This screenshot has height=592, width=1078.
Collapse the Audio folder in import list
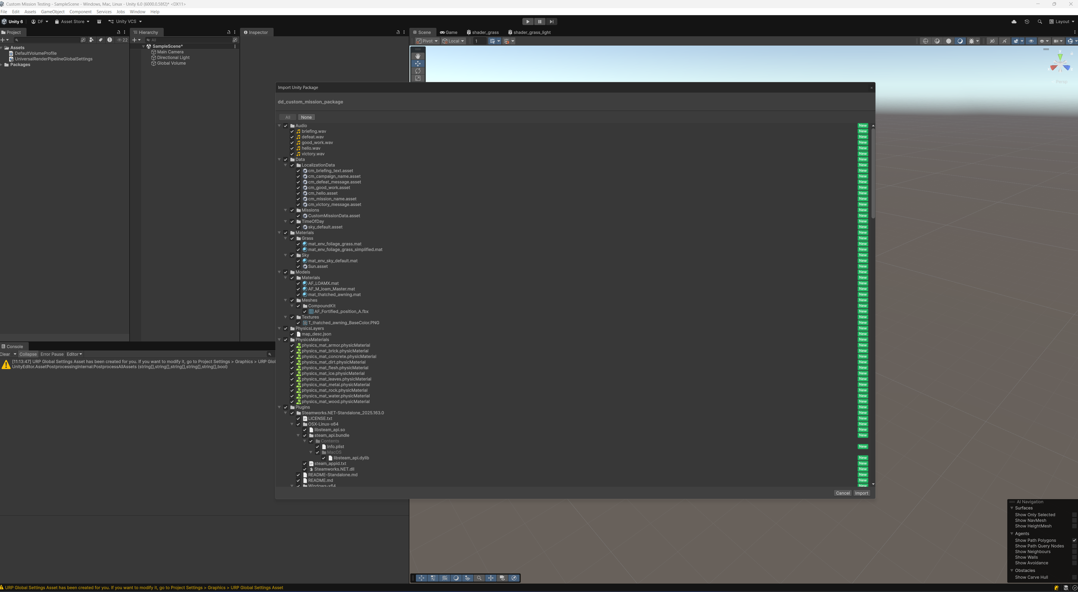[x=279, y=126]
